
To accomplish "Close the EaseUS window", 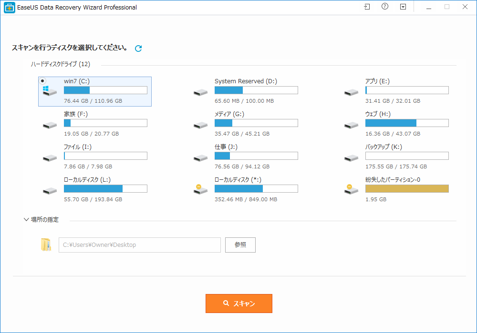I will point(465,7).
